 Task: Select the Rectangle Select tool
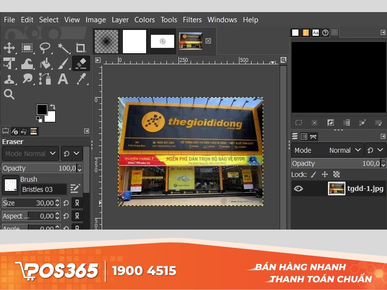pos(27,48)
